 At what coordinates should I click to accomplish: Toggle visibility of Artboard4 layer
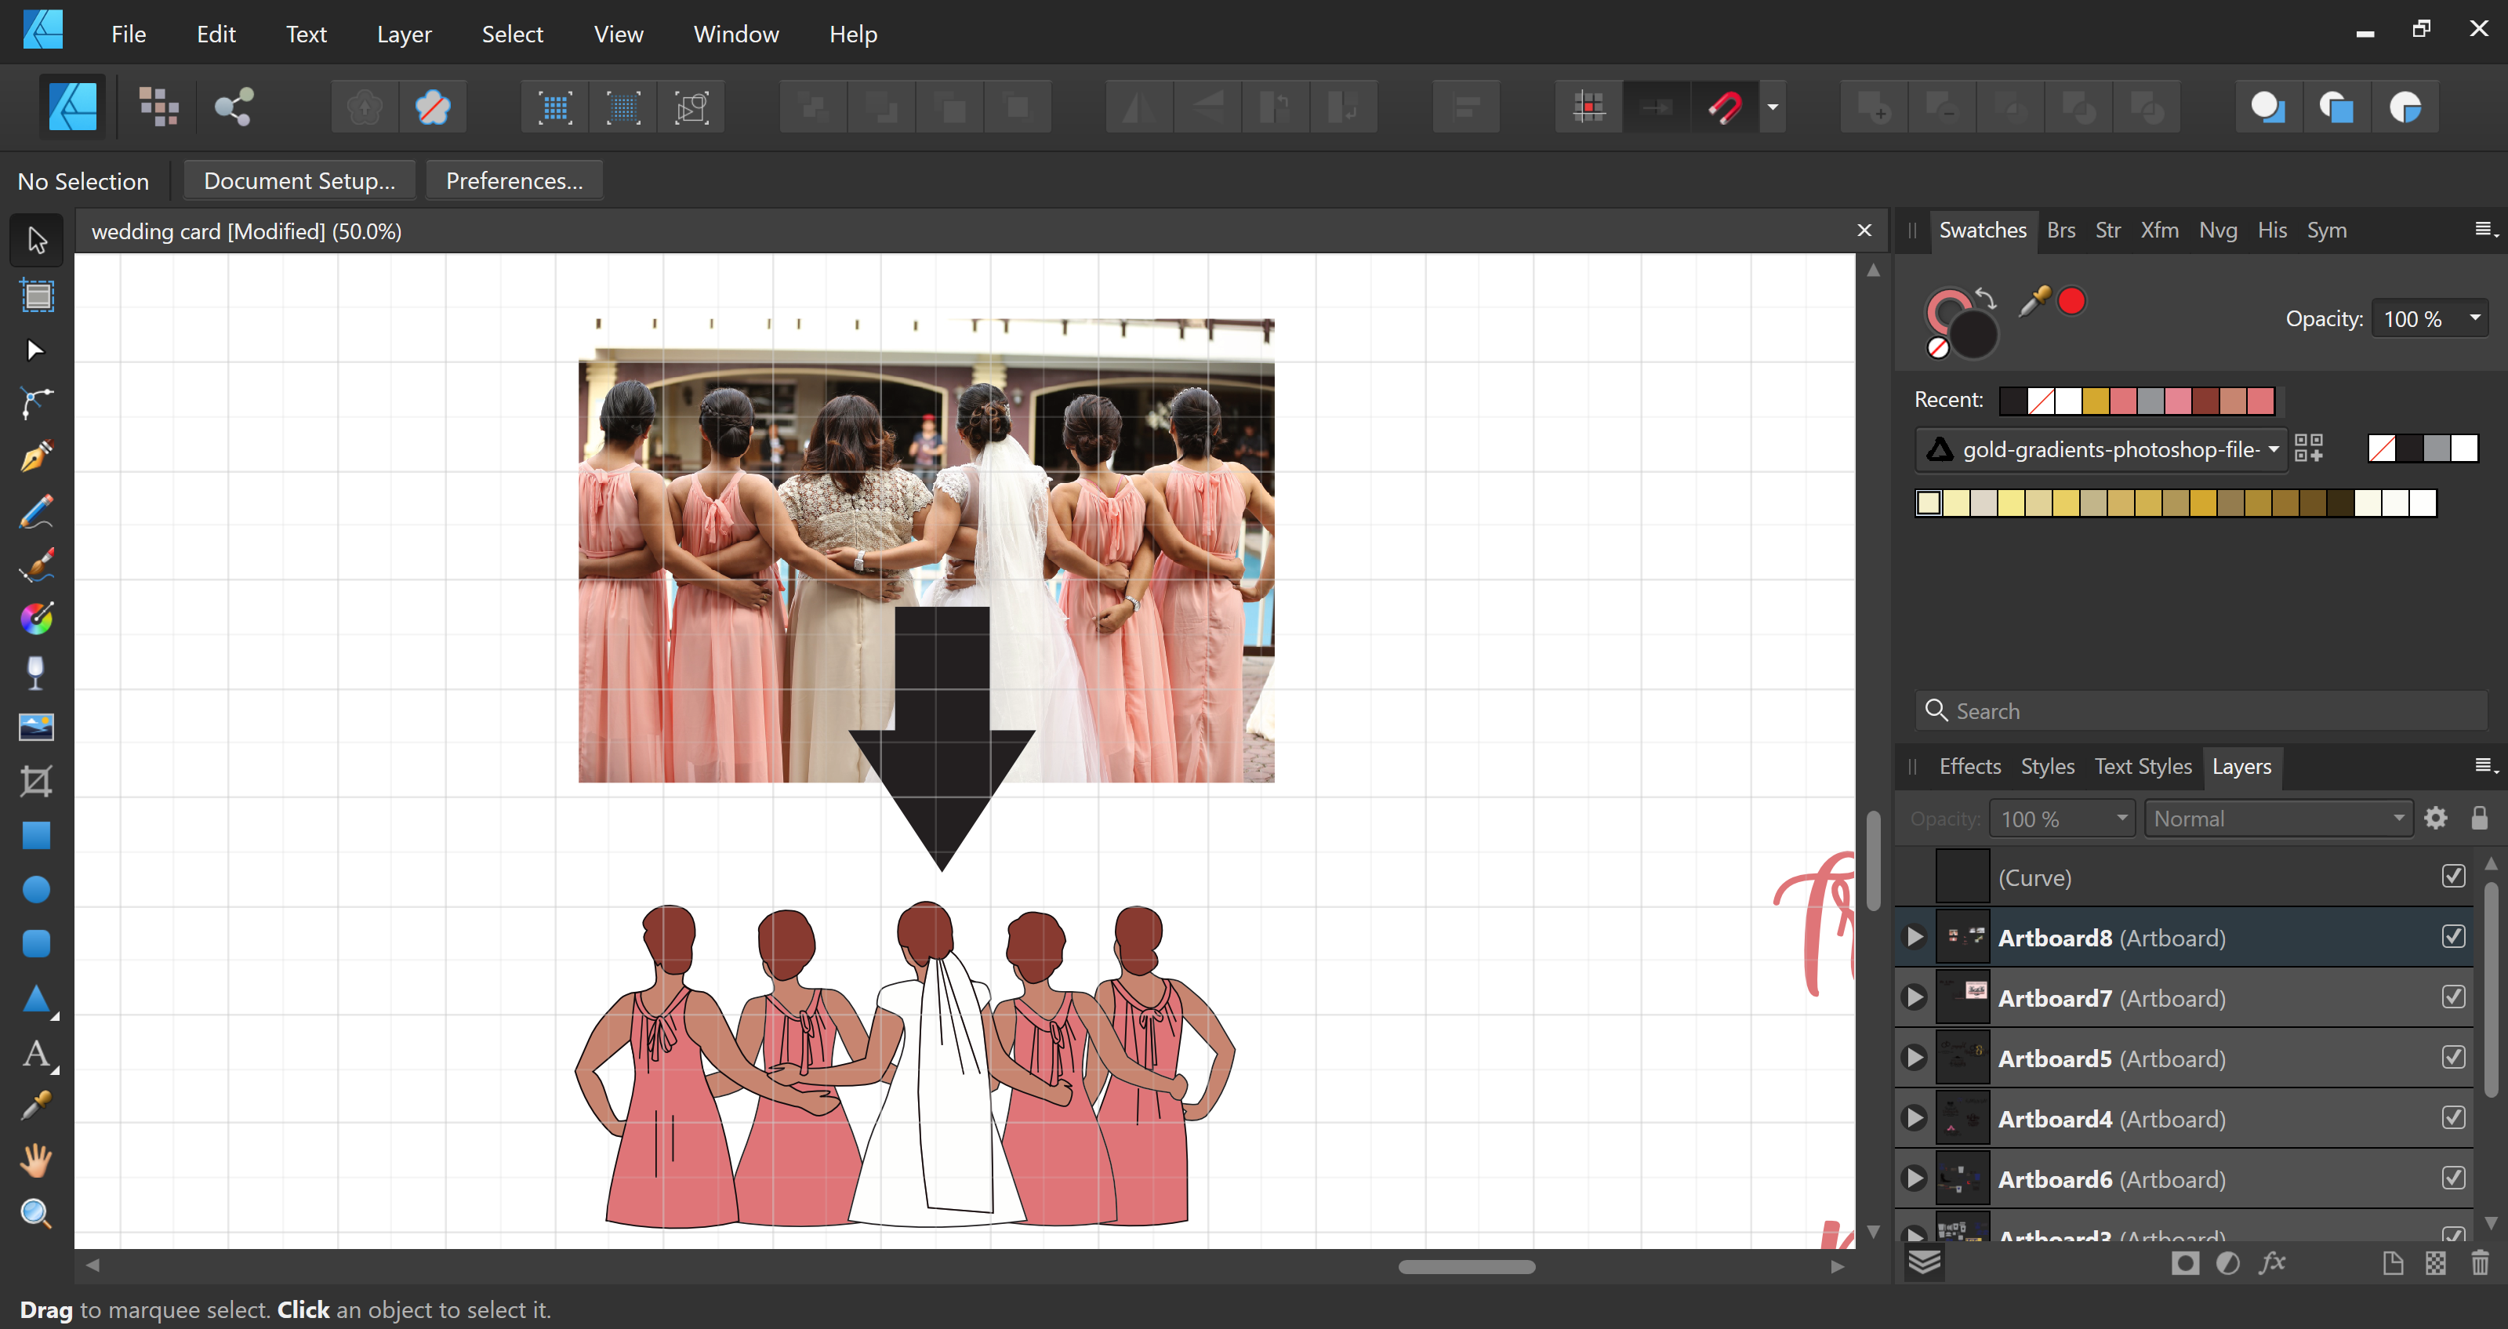2452,1118
